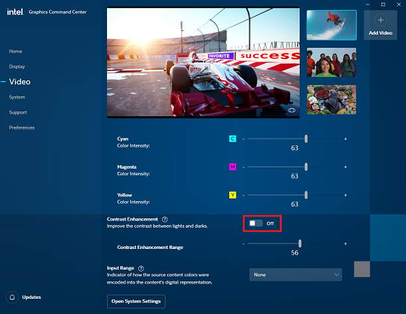Close the Graphics Command Center window
The image size is (406, 314).
pos(399,5)
